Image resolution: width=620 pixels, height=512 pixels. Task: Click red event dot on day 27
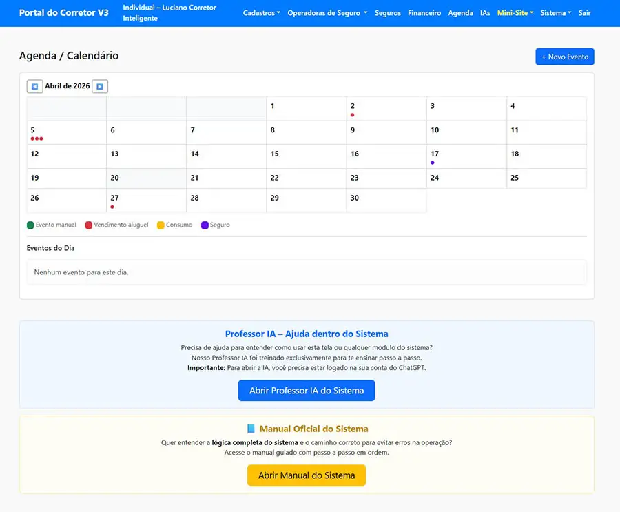click(x=112, y=207)
